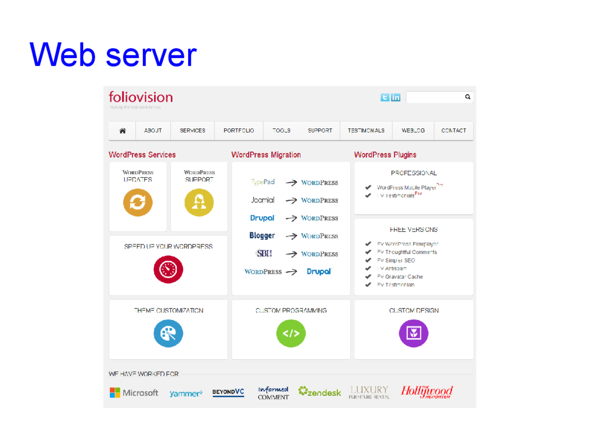The width and height of the screenshot is (591, 443).
Task: Click the We Have Worked For heading
Action: click(143, 374)
